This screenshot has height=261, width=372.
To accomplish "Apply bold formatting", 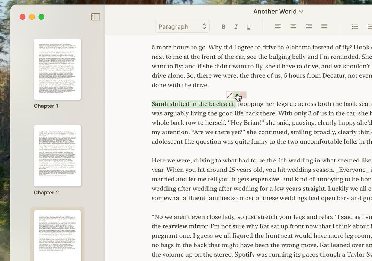I will coord(223,26).
